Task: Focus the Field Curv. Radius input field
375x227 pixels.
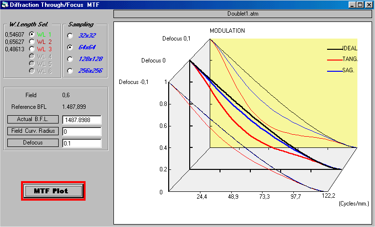Action: [82, 131]
